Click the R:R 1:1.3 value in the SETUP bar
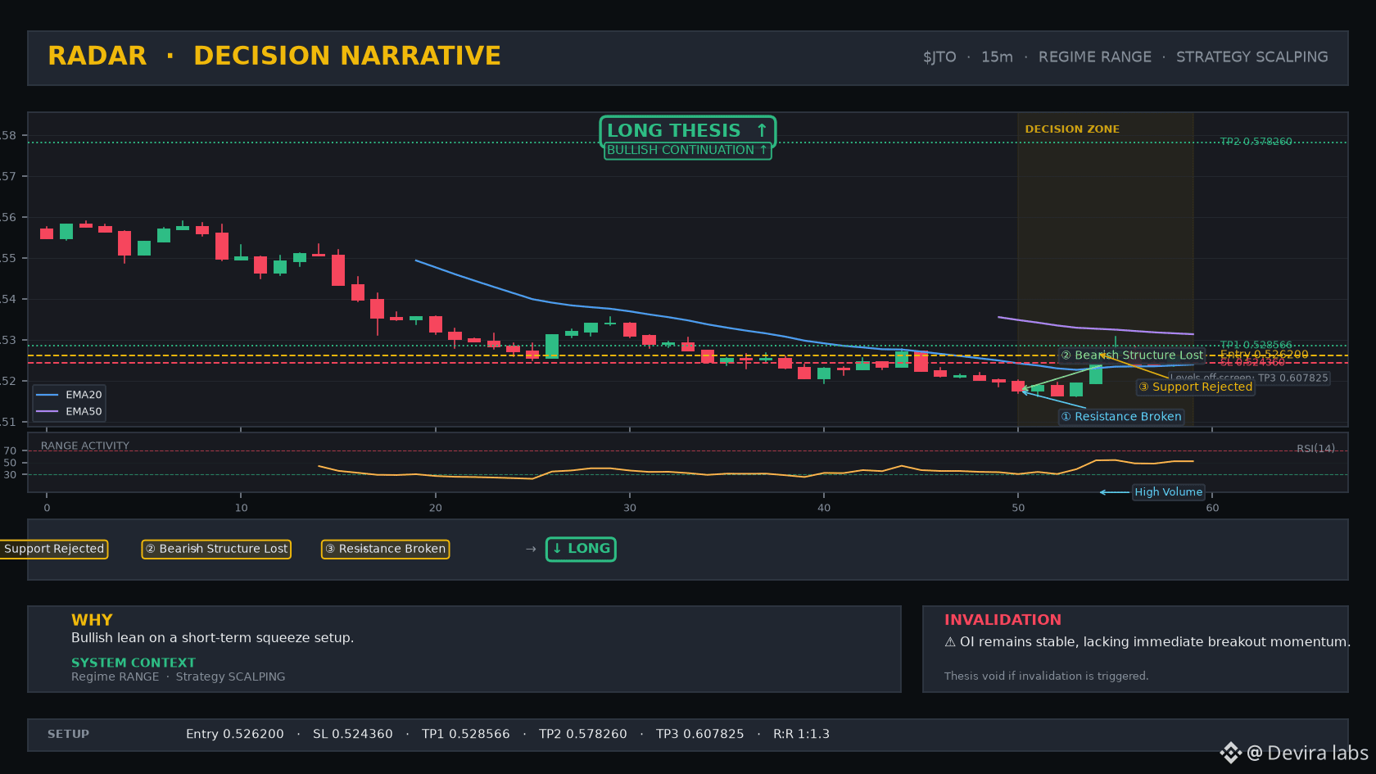This screenshot has height=774, width=1376. 802,734
